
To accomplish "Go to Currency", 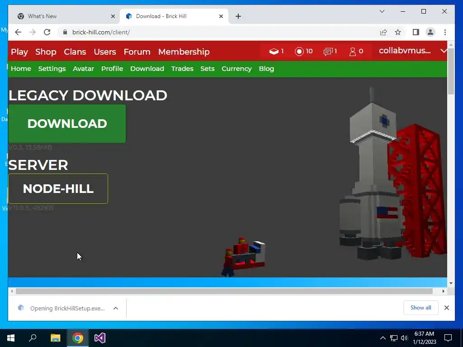I will [236, 69].
